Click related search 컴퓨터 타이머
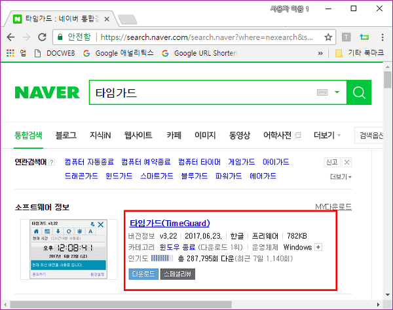Image resolution: width=393 pixels, height=310 pixels. pos(200,162)
